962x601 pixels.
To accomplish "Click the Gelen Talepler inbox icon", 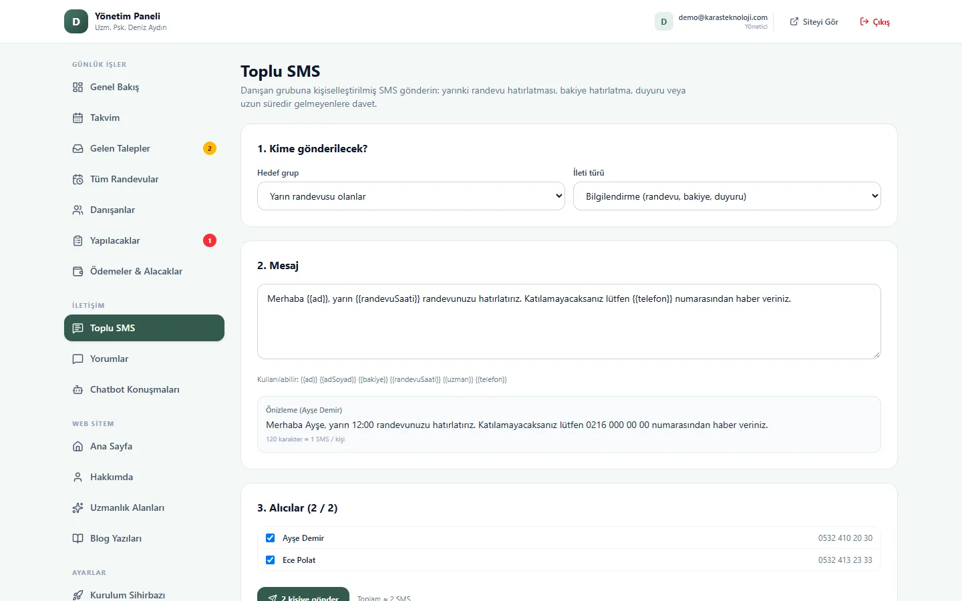I will [77, 148].
